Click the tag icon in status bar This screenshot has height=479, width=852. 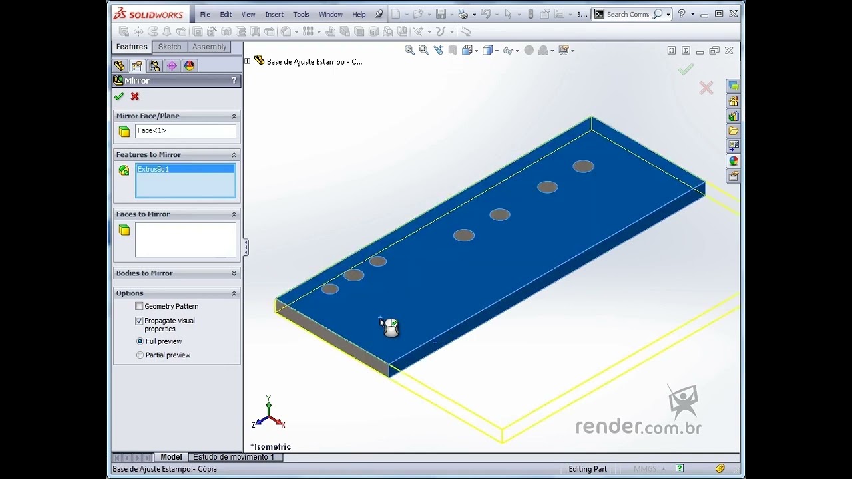720,469
